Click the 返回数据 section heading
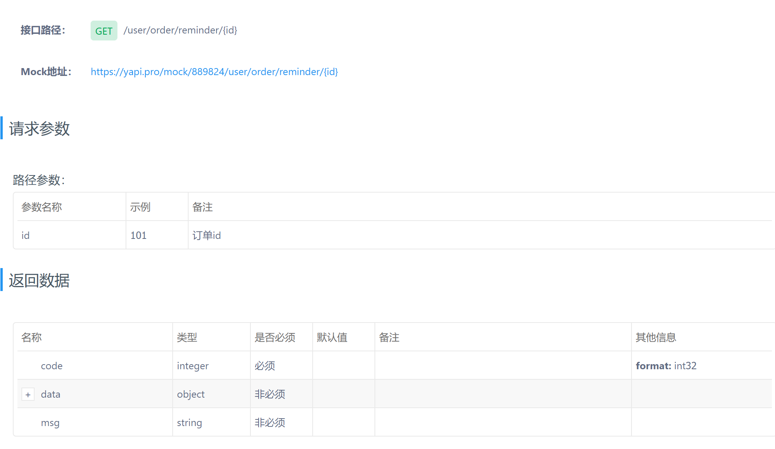Screen dimensions: 775x449 tap(39, 281)
